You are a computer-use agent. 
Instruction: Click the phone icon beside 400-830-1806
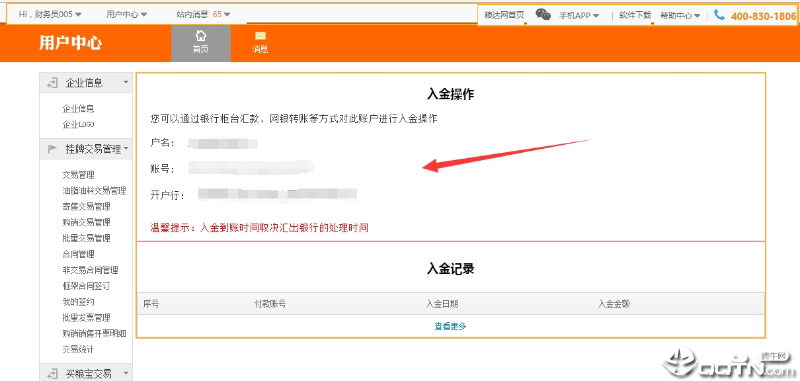pos(719,15)
